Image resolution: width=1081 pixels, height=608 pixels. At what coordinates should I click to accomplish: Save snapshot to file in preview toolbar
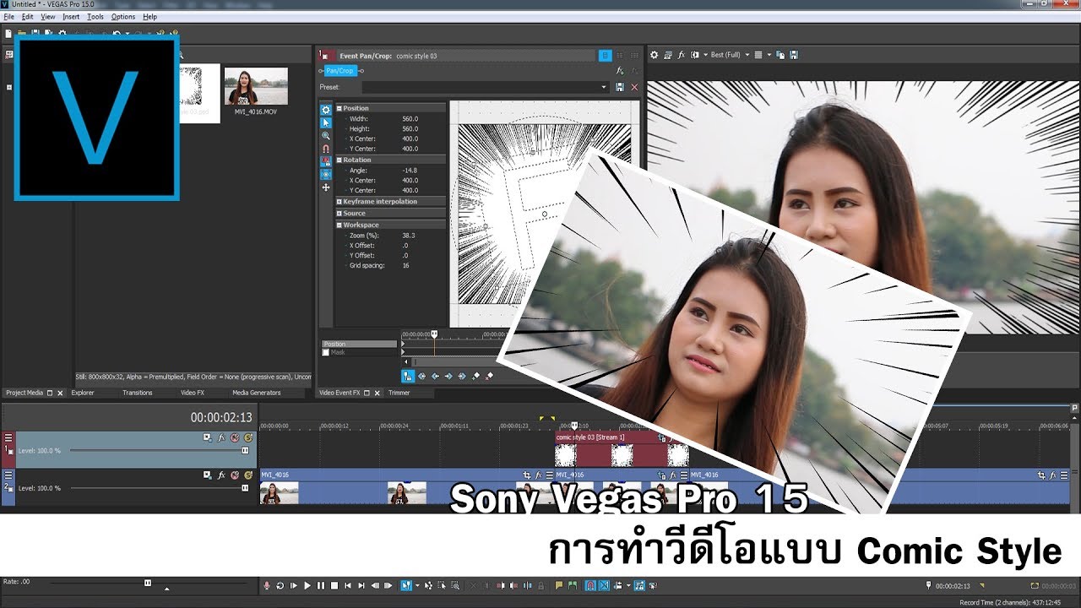pyautogui.click(x=794, y=55)
